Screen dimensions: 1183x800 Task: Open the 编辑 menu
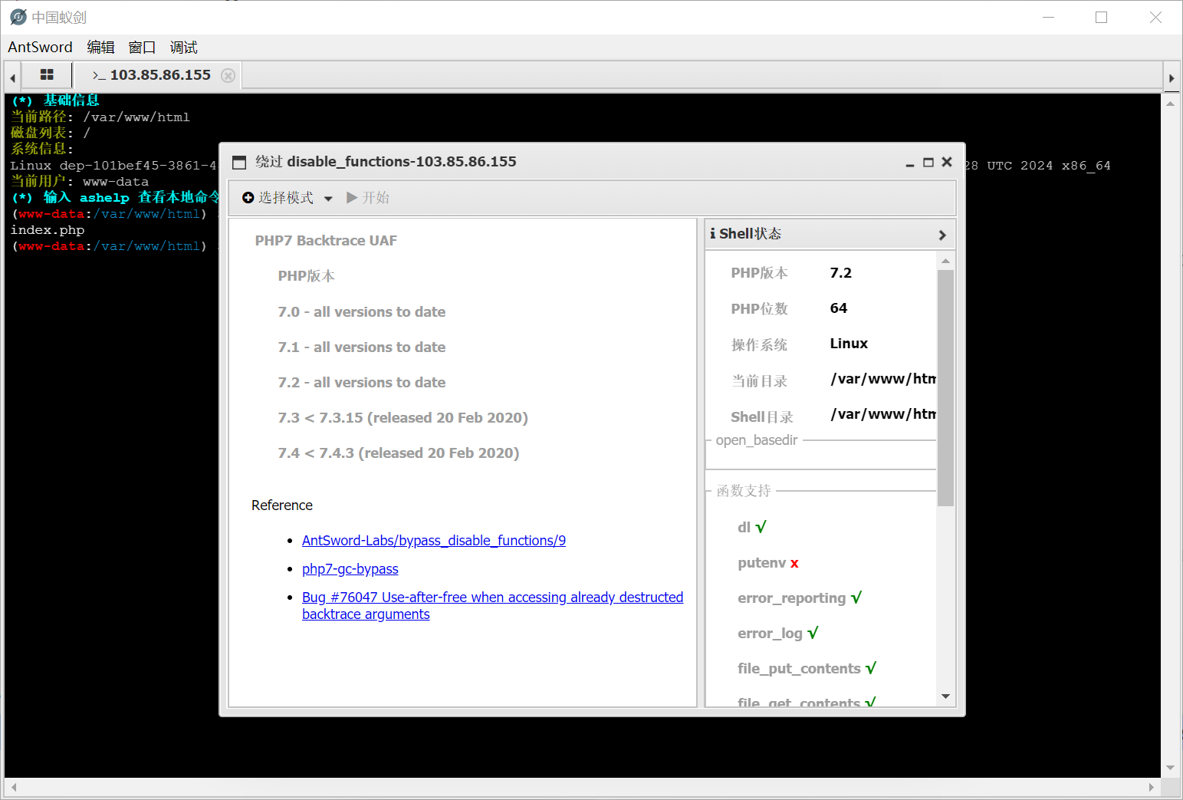[x=100, y=48]
